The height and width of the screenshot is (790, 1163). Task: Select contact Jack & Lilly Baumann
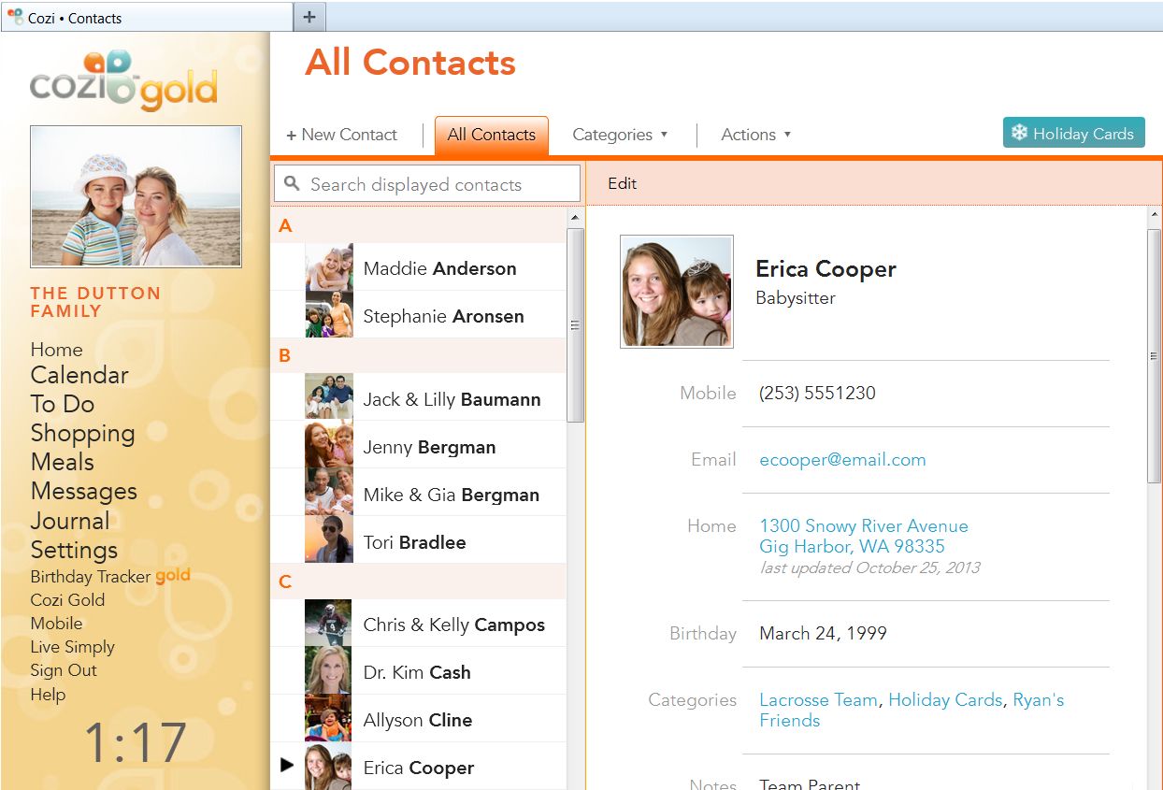[418, 397]
